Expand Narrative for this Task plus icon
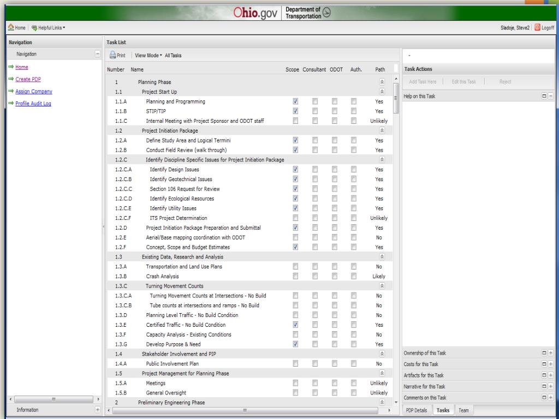This screenshot has width=559, height=419. tap(550, 386)
